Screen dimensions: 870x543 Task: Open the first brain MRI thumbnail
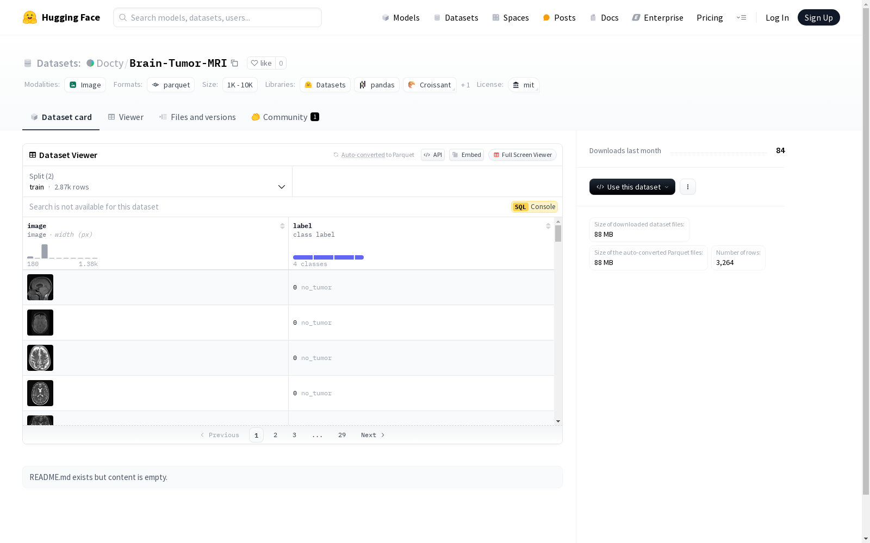(40, 287)
